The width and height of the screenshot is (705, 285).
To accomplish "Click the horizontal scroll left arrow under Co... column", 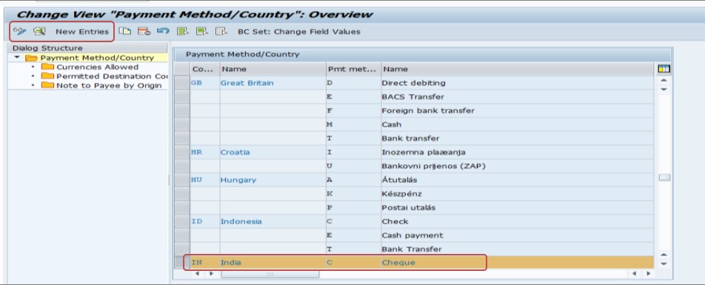I will [198, 274].
